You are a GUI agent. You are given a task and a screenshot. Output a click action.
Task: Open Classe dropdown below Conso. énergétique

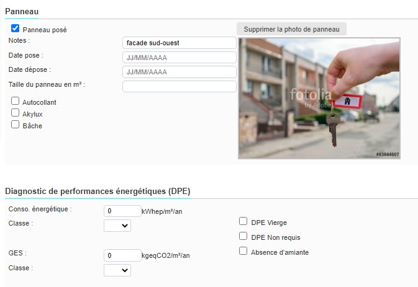pos(117,226)
